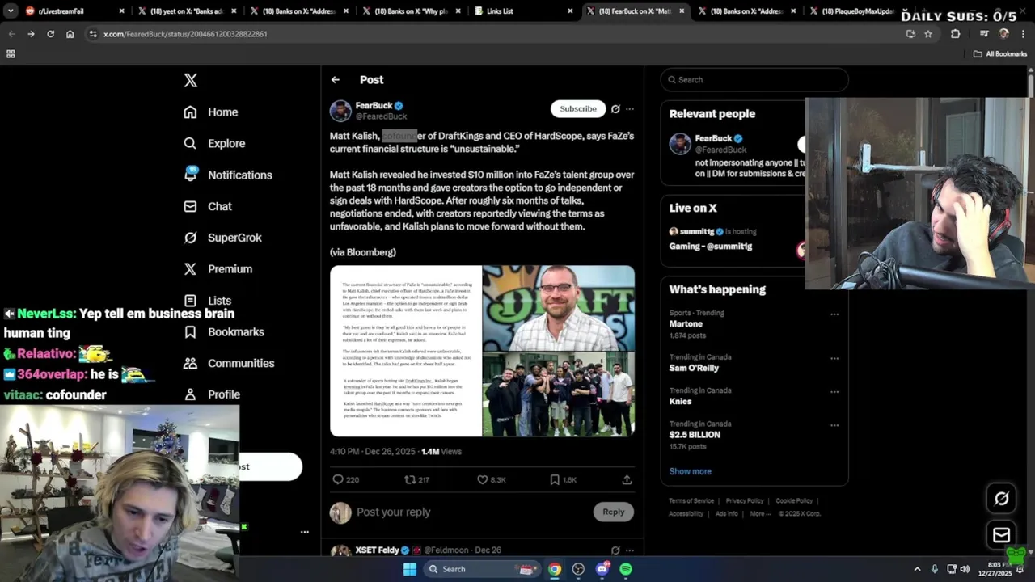Open Chrome extensions puzzle icon
Viewport: 1035px width, 582px height.
pyautogui.click(x=955, y=34)
